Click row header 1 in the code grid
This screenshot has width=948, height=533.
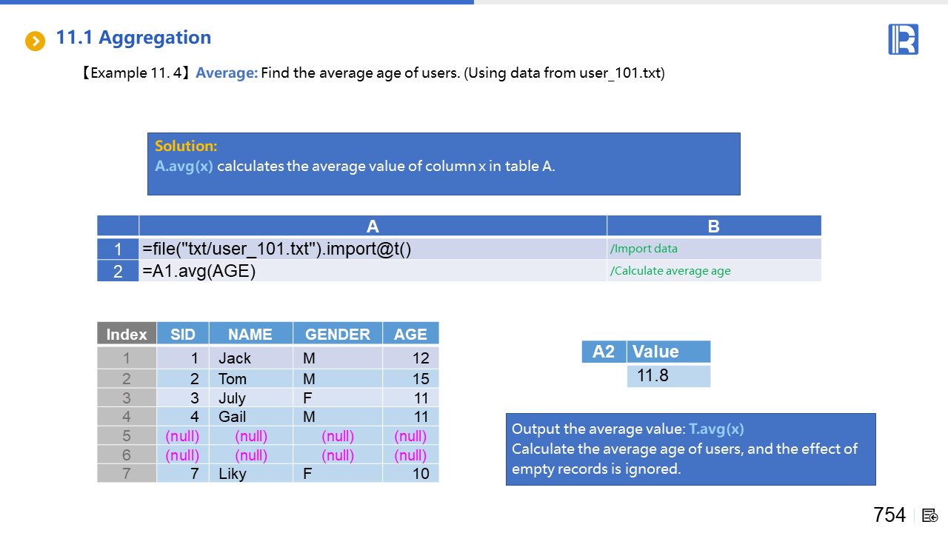pyautogui.click(x=118, y=249)
